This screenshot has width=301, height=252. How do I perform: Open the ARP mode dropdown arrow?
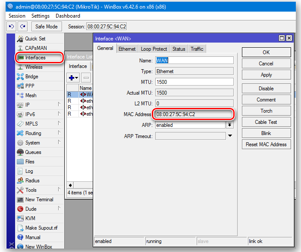229,125
